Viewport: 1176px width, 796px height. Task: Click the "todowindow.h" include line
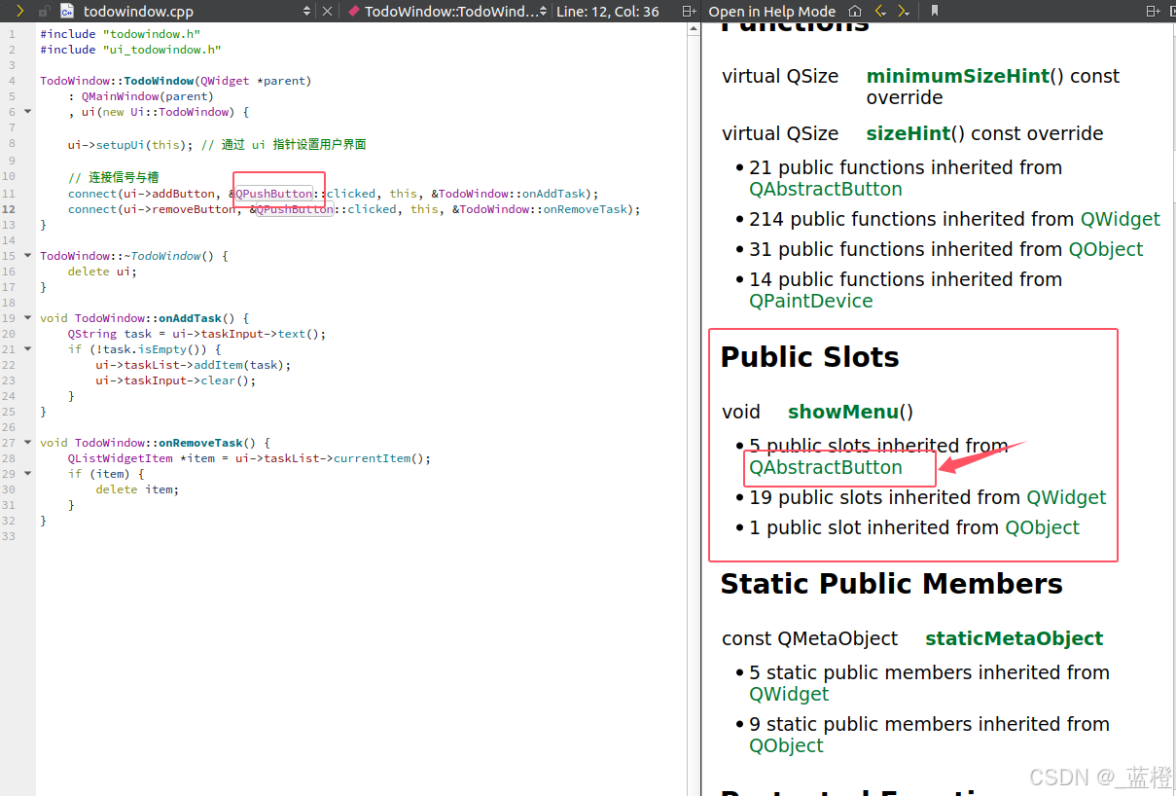121,34
